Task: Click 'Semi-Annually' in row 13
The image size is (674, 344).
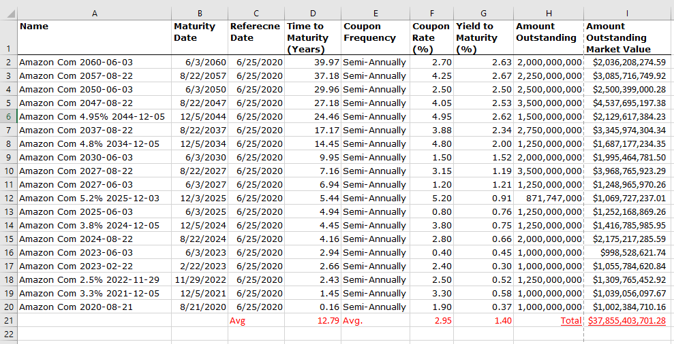Action: click(x=376, y=211)
